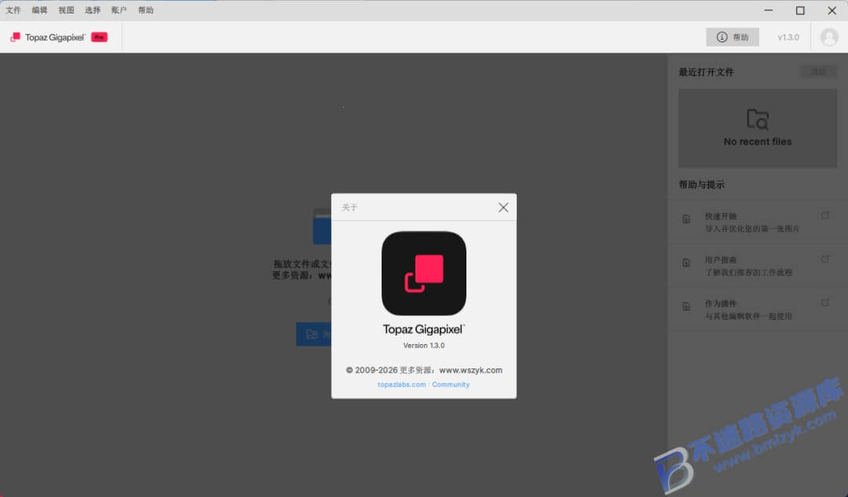Click the external link icon for 作为插件

coord(825,303)
